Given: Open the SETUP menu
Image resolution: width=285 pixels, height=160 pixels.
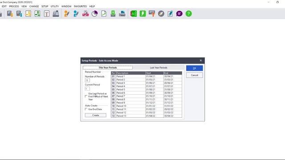Looking at the screenshot, I should click(x=45, y=6).
